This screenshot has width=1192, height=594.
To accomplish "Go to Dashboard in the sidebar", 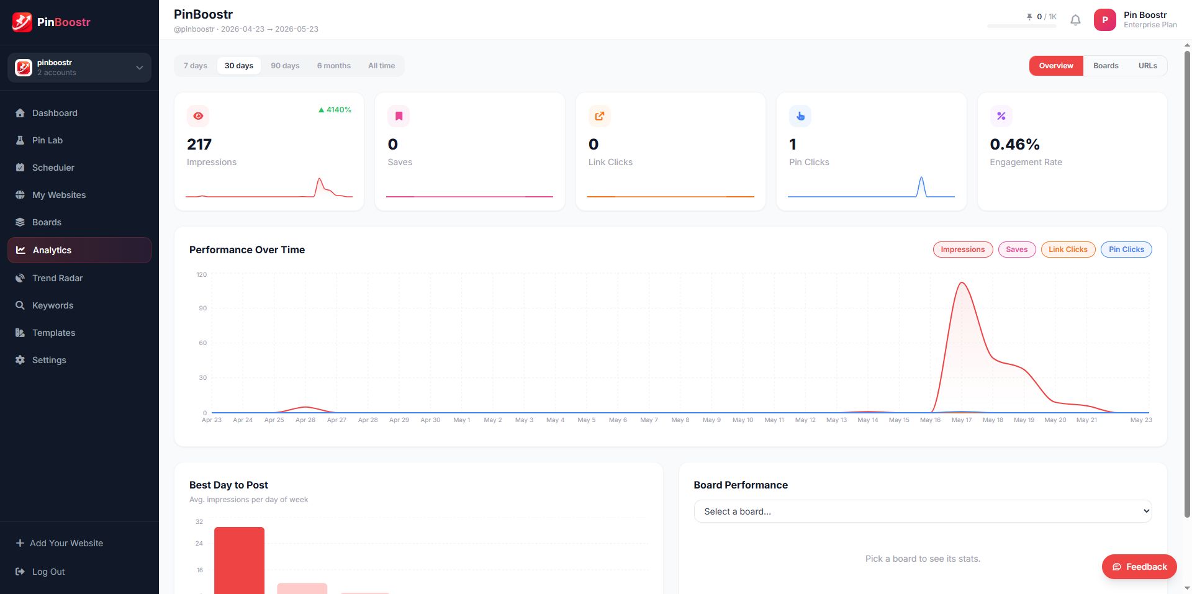I will pos(79,113).
